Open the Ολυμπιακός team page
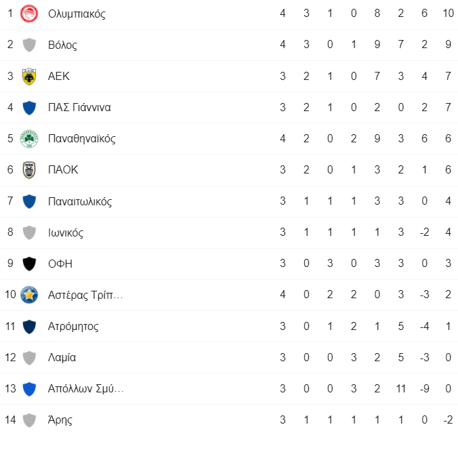The image size is (458, 450). [x=77, y=14]
